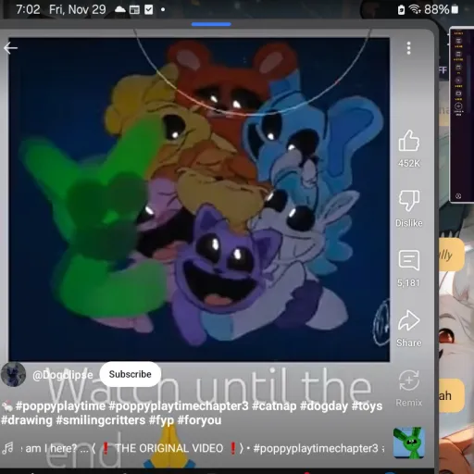Tap the battery 88% indicator

pyautogui.click(x=442, y=9)
